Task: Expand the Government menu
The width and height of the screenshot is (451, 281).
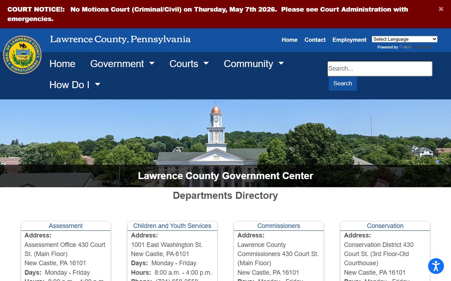Action: click(122, 64)
